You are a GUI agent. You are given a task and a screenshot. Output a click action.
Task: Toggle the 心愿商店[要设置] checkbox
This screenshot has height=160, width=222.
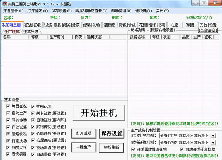click(x=33, y=140)
